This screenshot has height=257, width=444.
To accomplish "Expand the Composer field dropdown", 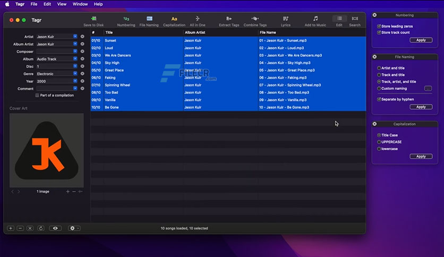I will pos(75,51).
